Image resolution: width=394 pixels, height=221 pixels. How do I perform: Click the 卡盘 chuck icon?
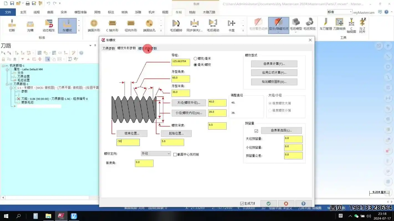click(231, 25)
